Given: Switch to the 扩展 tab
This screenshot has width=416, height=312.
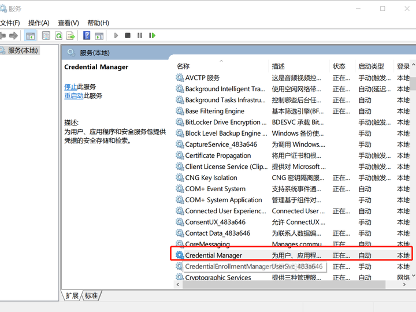Looking at the screenshot, I should pos(72,296).
